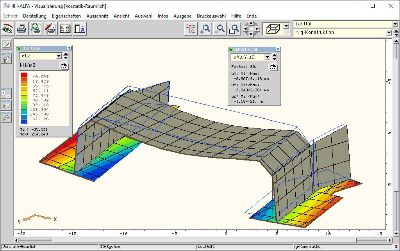The width and height of the screenshot is (400, 251).
Task: Click the settings button in Deformation panel
Action: pyautogui.click(x=273, y=67)
